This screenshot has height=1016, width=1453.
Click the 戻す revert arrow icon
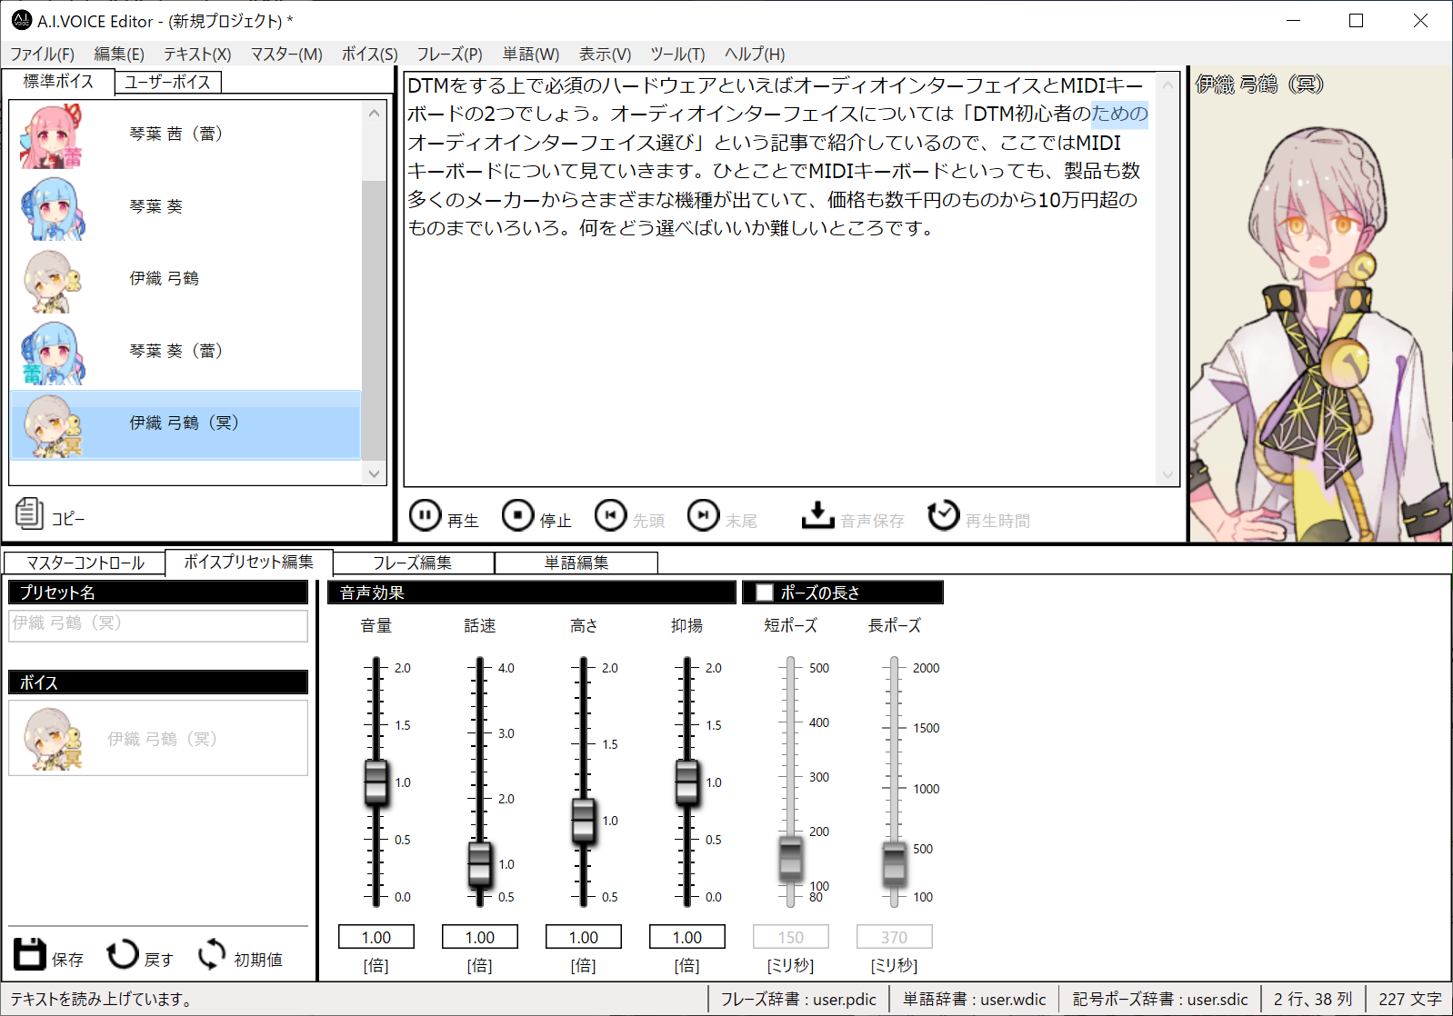coord(122,954)
